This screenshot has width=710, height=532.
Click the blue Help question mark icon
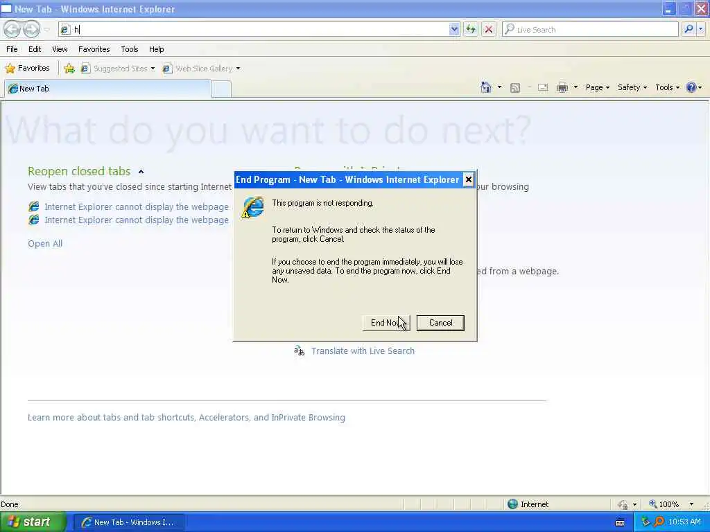[691, 87]
